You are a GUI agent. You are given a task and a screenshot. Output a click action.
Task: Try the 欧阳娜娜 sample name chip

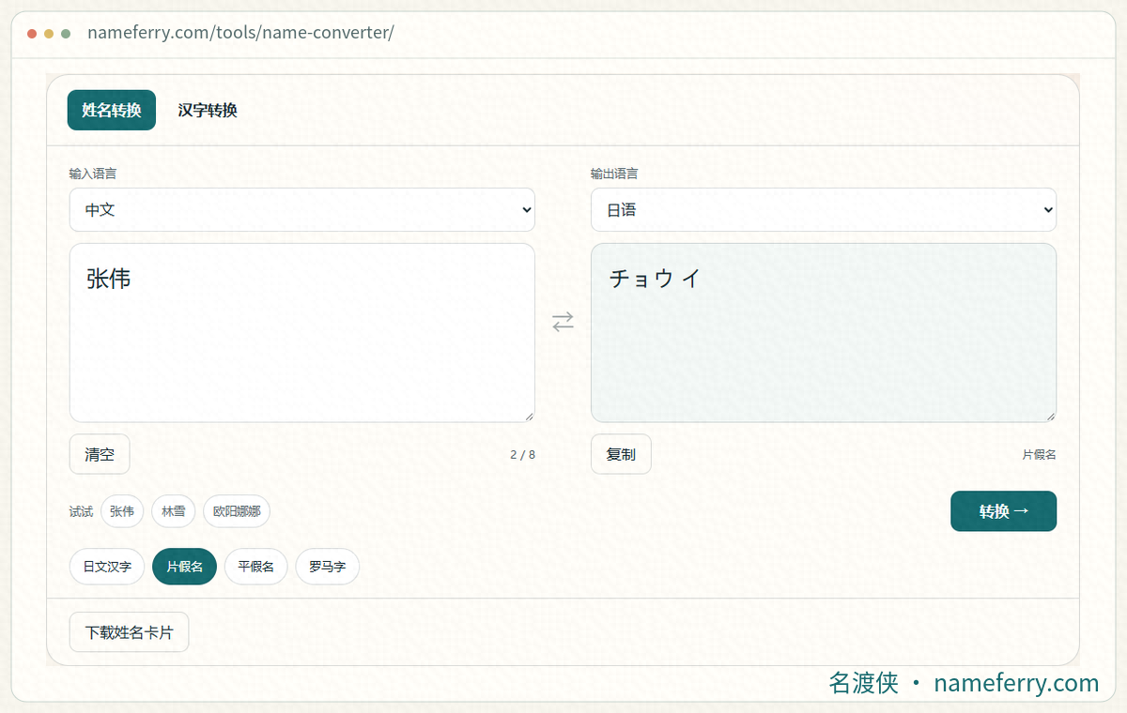(x=237, y=511)
